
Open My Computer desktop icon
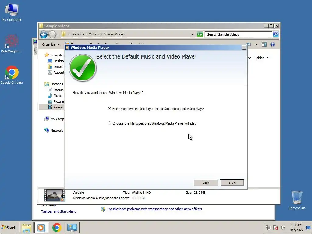12,12
